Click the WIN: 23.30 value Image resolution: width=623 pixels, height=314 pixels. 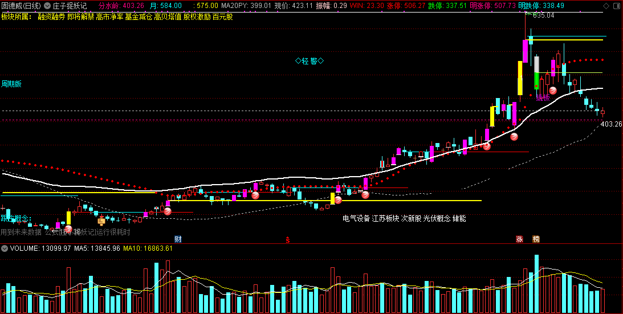[367, 6]
